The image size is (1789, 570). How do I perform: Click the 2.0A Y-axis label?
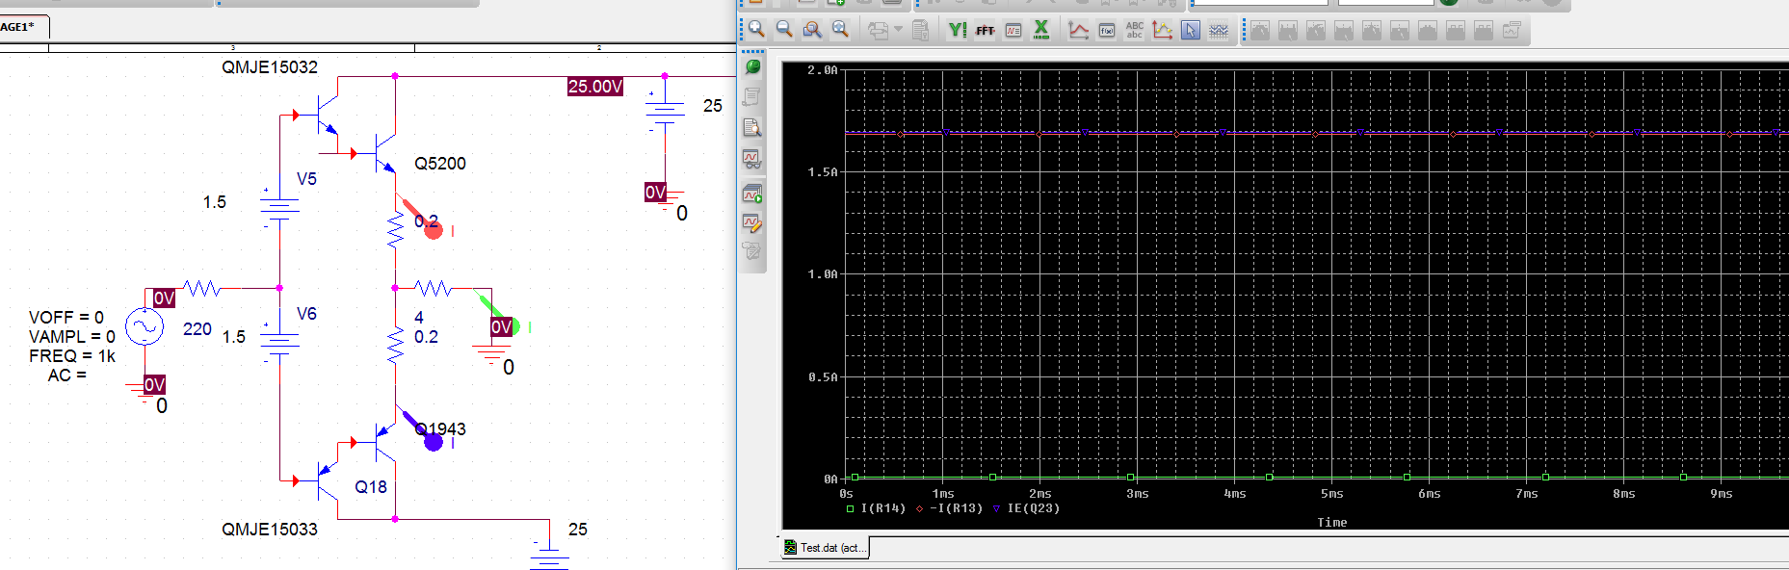822,70
